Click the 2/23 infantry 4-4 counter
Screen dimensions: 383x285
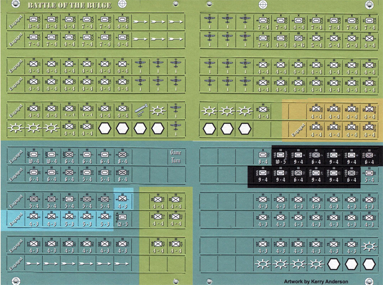(x=34, y=66)
